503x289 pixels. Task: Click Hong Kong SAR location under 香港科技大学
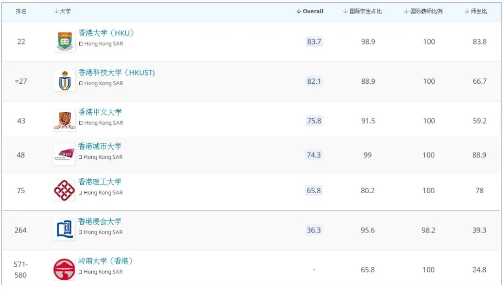[101, 83]
